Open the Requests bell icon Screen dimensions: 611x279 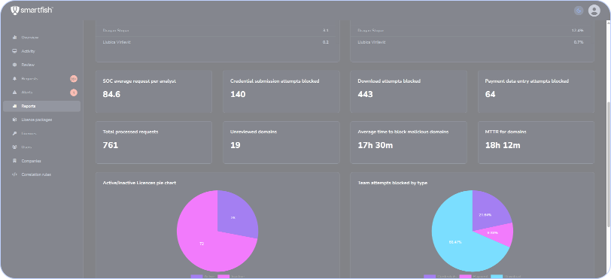14,79
